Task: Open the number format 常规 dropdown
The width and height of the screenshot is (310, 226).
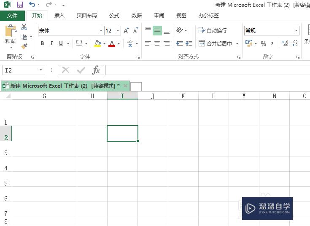Action: (x=296, y=31)
